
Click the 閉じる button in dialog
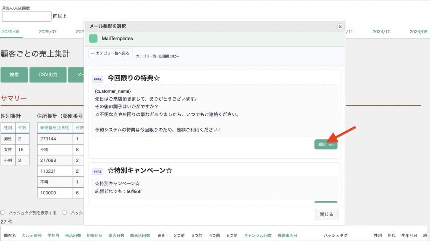click(x=326, y=214)
